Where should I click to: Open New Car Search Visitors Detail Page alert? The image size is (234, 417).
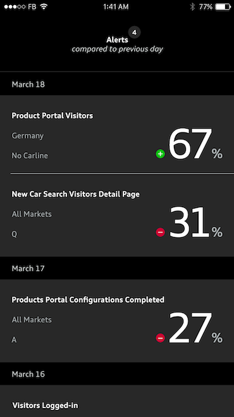pyautogui.click(x=117, y=215)
